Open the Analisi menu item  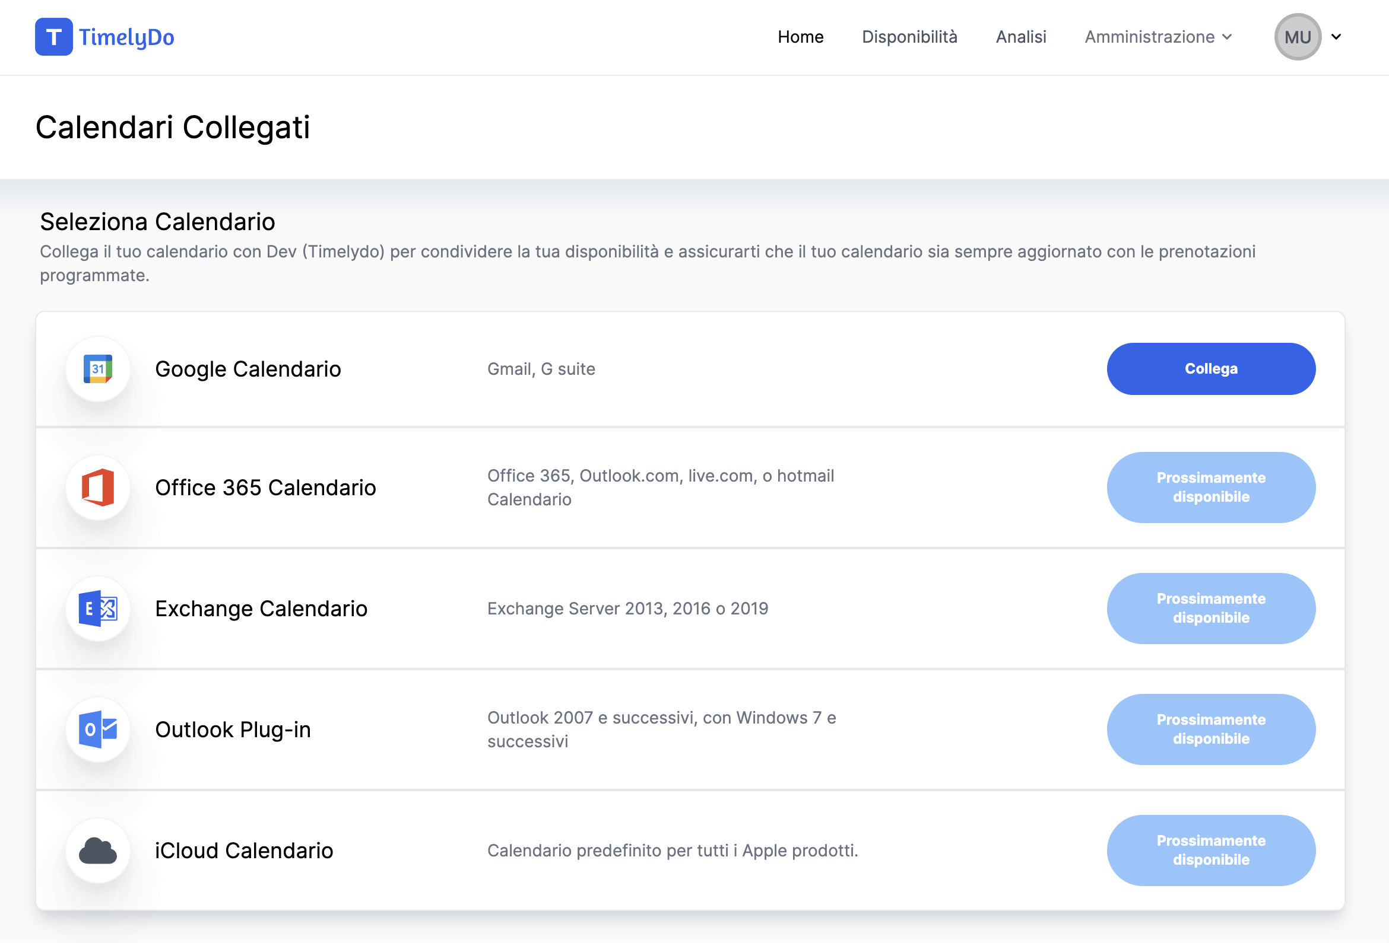click(x=1021, y=37)
